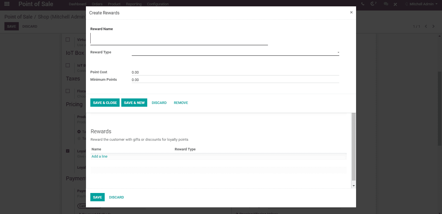
Task: Go to previous record arrow
Action: [426, 26]
